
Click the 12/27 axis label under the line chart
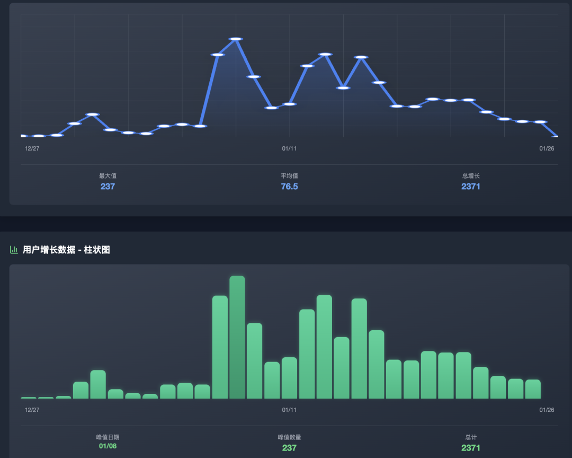[32, 148]
